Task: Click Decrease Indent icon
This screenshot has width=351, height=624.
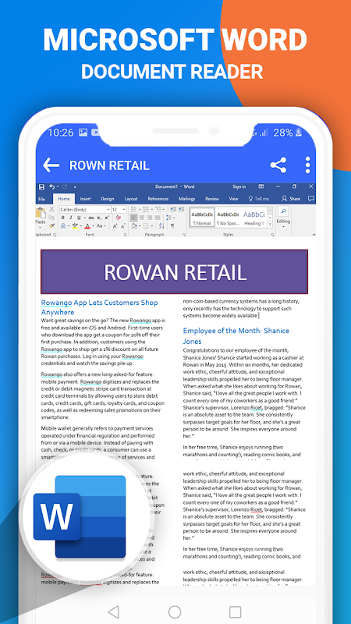Action: coord(173,209)
